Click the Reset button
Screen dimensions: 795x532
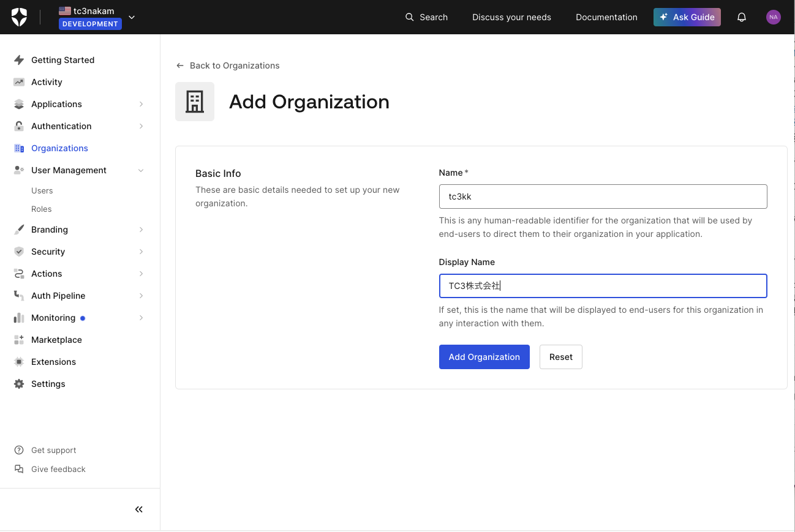[560, 357]
